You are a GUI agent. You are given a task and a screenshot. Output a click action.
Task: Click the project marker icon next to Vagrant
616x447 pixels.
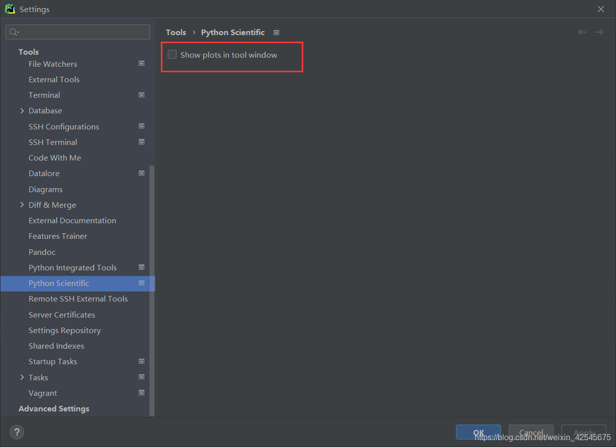point(141,392)
